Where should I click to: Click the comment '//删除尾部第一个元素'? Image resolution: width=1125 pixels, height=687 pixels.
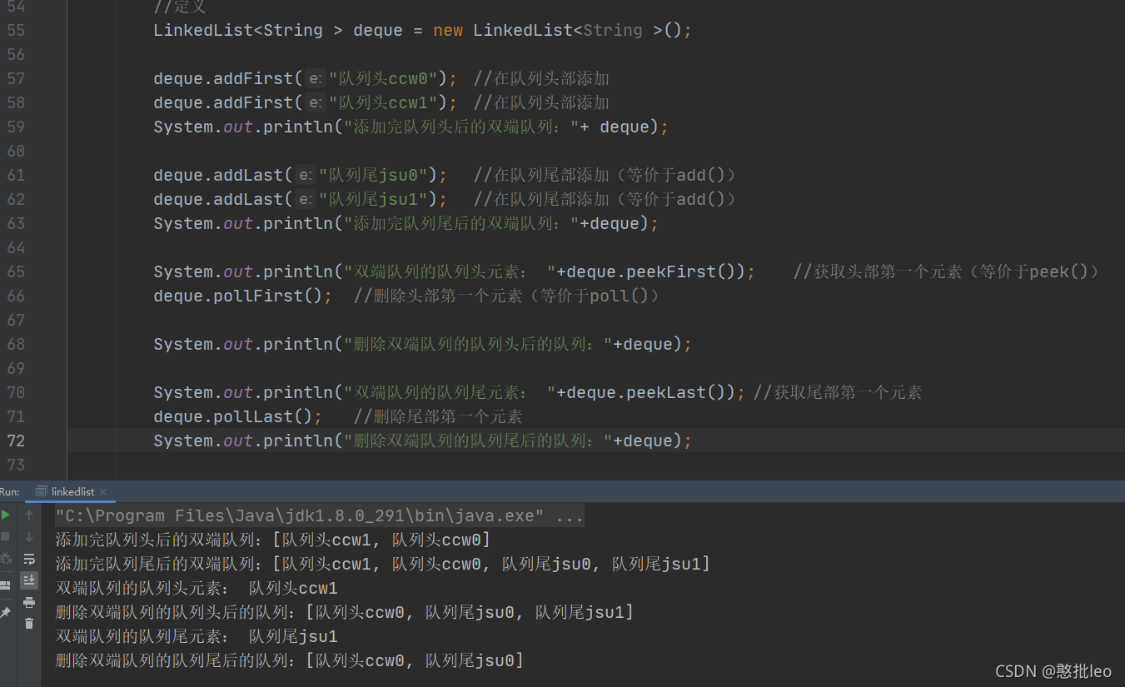click(x=438, y=416)
